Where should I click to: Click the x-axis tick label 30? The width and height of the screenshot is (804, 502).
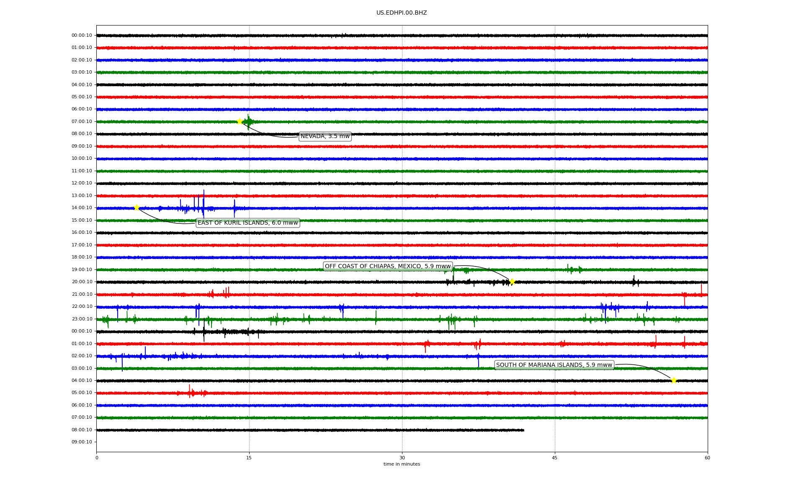point(402,458)
